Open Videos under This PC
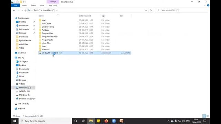 pyautogui.click(x=22, y=84)
